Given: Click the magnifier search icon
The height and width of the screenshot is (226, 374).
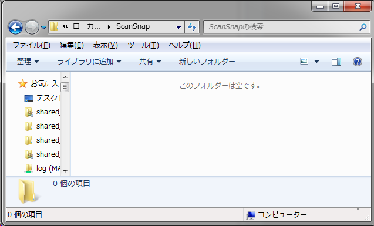Looking at the screenshot, I should [x=363, y=27].
